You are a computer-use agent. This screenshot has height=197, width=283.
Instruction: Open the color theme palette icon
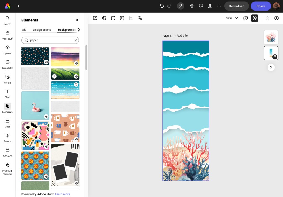104,18
